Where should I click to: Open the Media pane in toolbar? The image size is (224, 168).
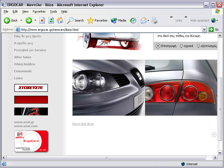118,20
